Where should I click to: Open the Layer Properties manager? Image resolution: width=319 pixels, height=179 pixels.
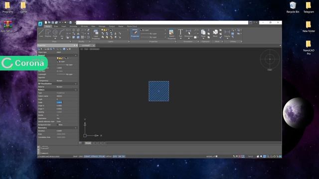[96, 34]
